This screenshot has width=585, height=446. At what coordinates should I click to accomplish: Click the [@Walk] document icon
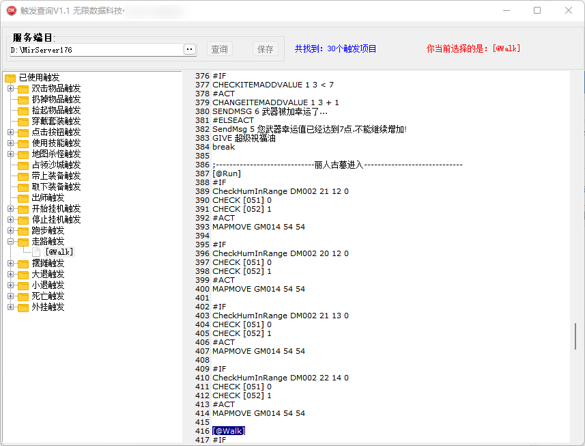[x=36, y=252]
